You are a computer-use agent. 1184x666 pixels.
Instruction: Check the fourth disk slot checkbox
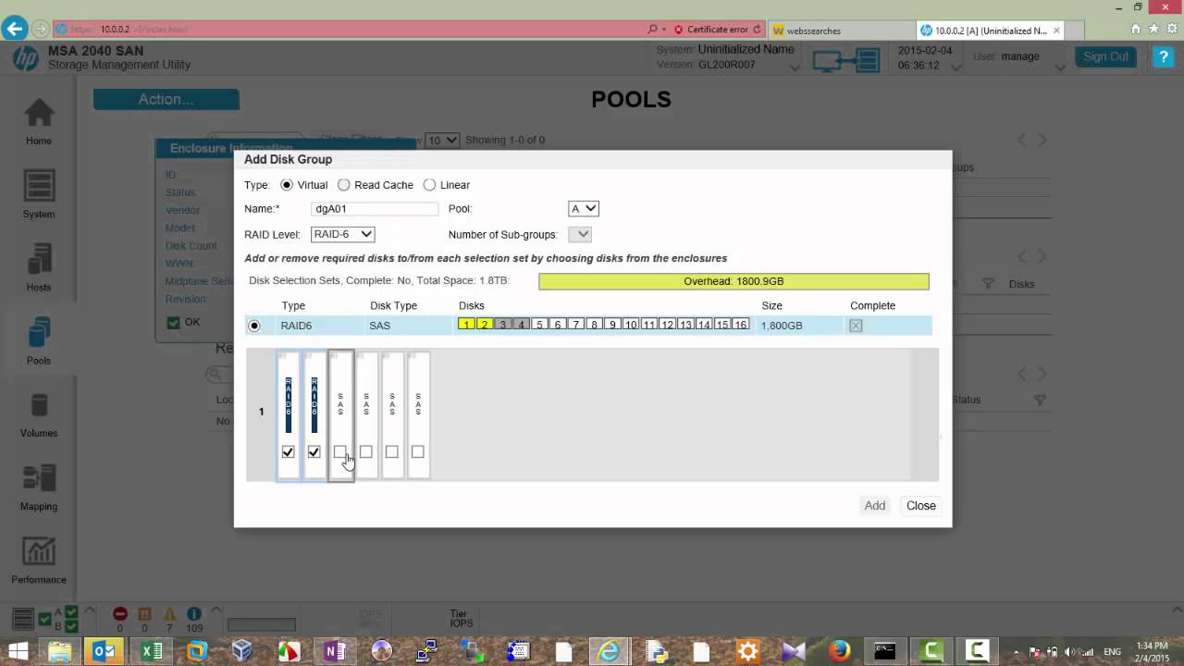tap(365, 452)
